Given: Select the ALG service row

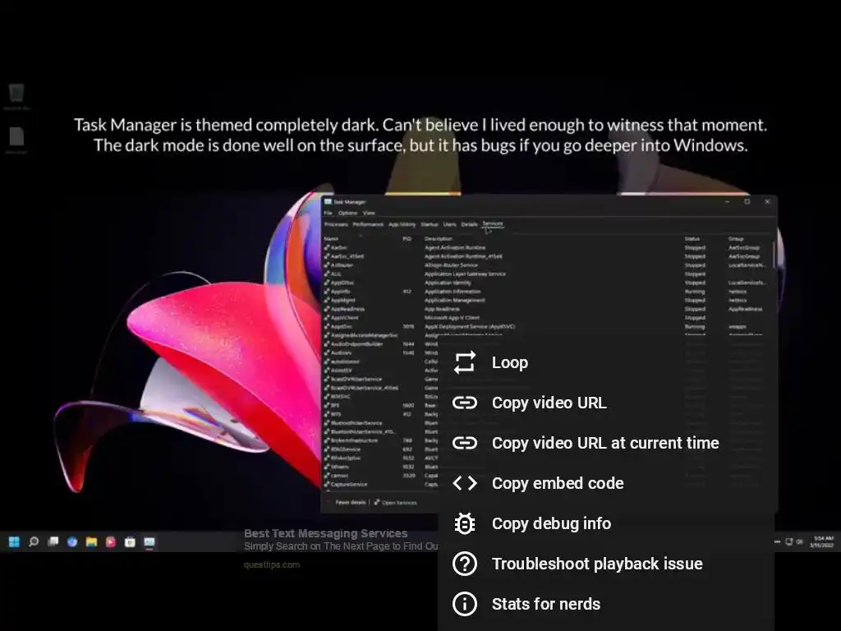Looking at the screenshot, I should coord(546,274).
